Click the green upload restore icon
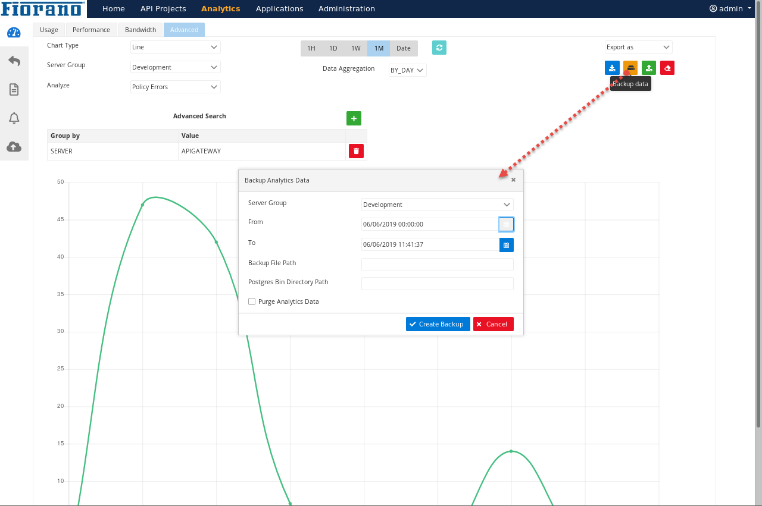Viewport: 762px width, 506px height. (649, 68)
